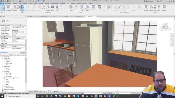This screenshot has height=98, width=175.
Task: Open the File menu
Action: (x=2, y=4)
